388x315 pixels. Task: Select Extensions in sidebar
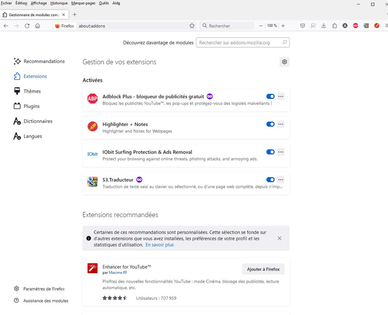tap(30, 76)
